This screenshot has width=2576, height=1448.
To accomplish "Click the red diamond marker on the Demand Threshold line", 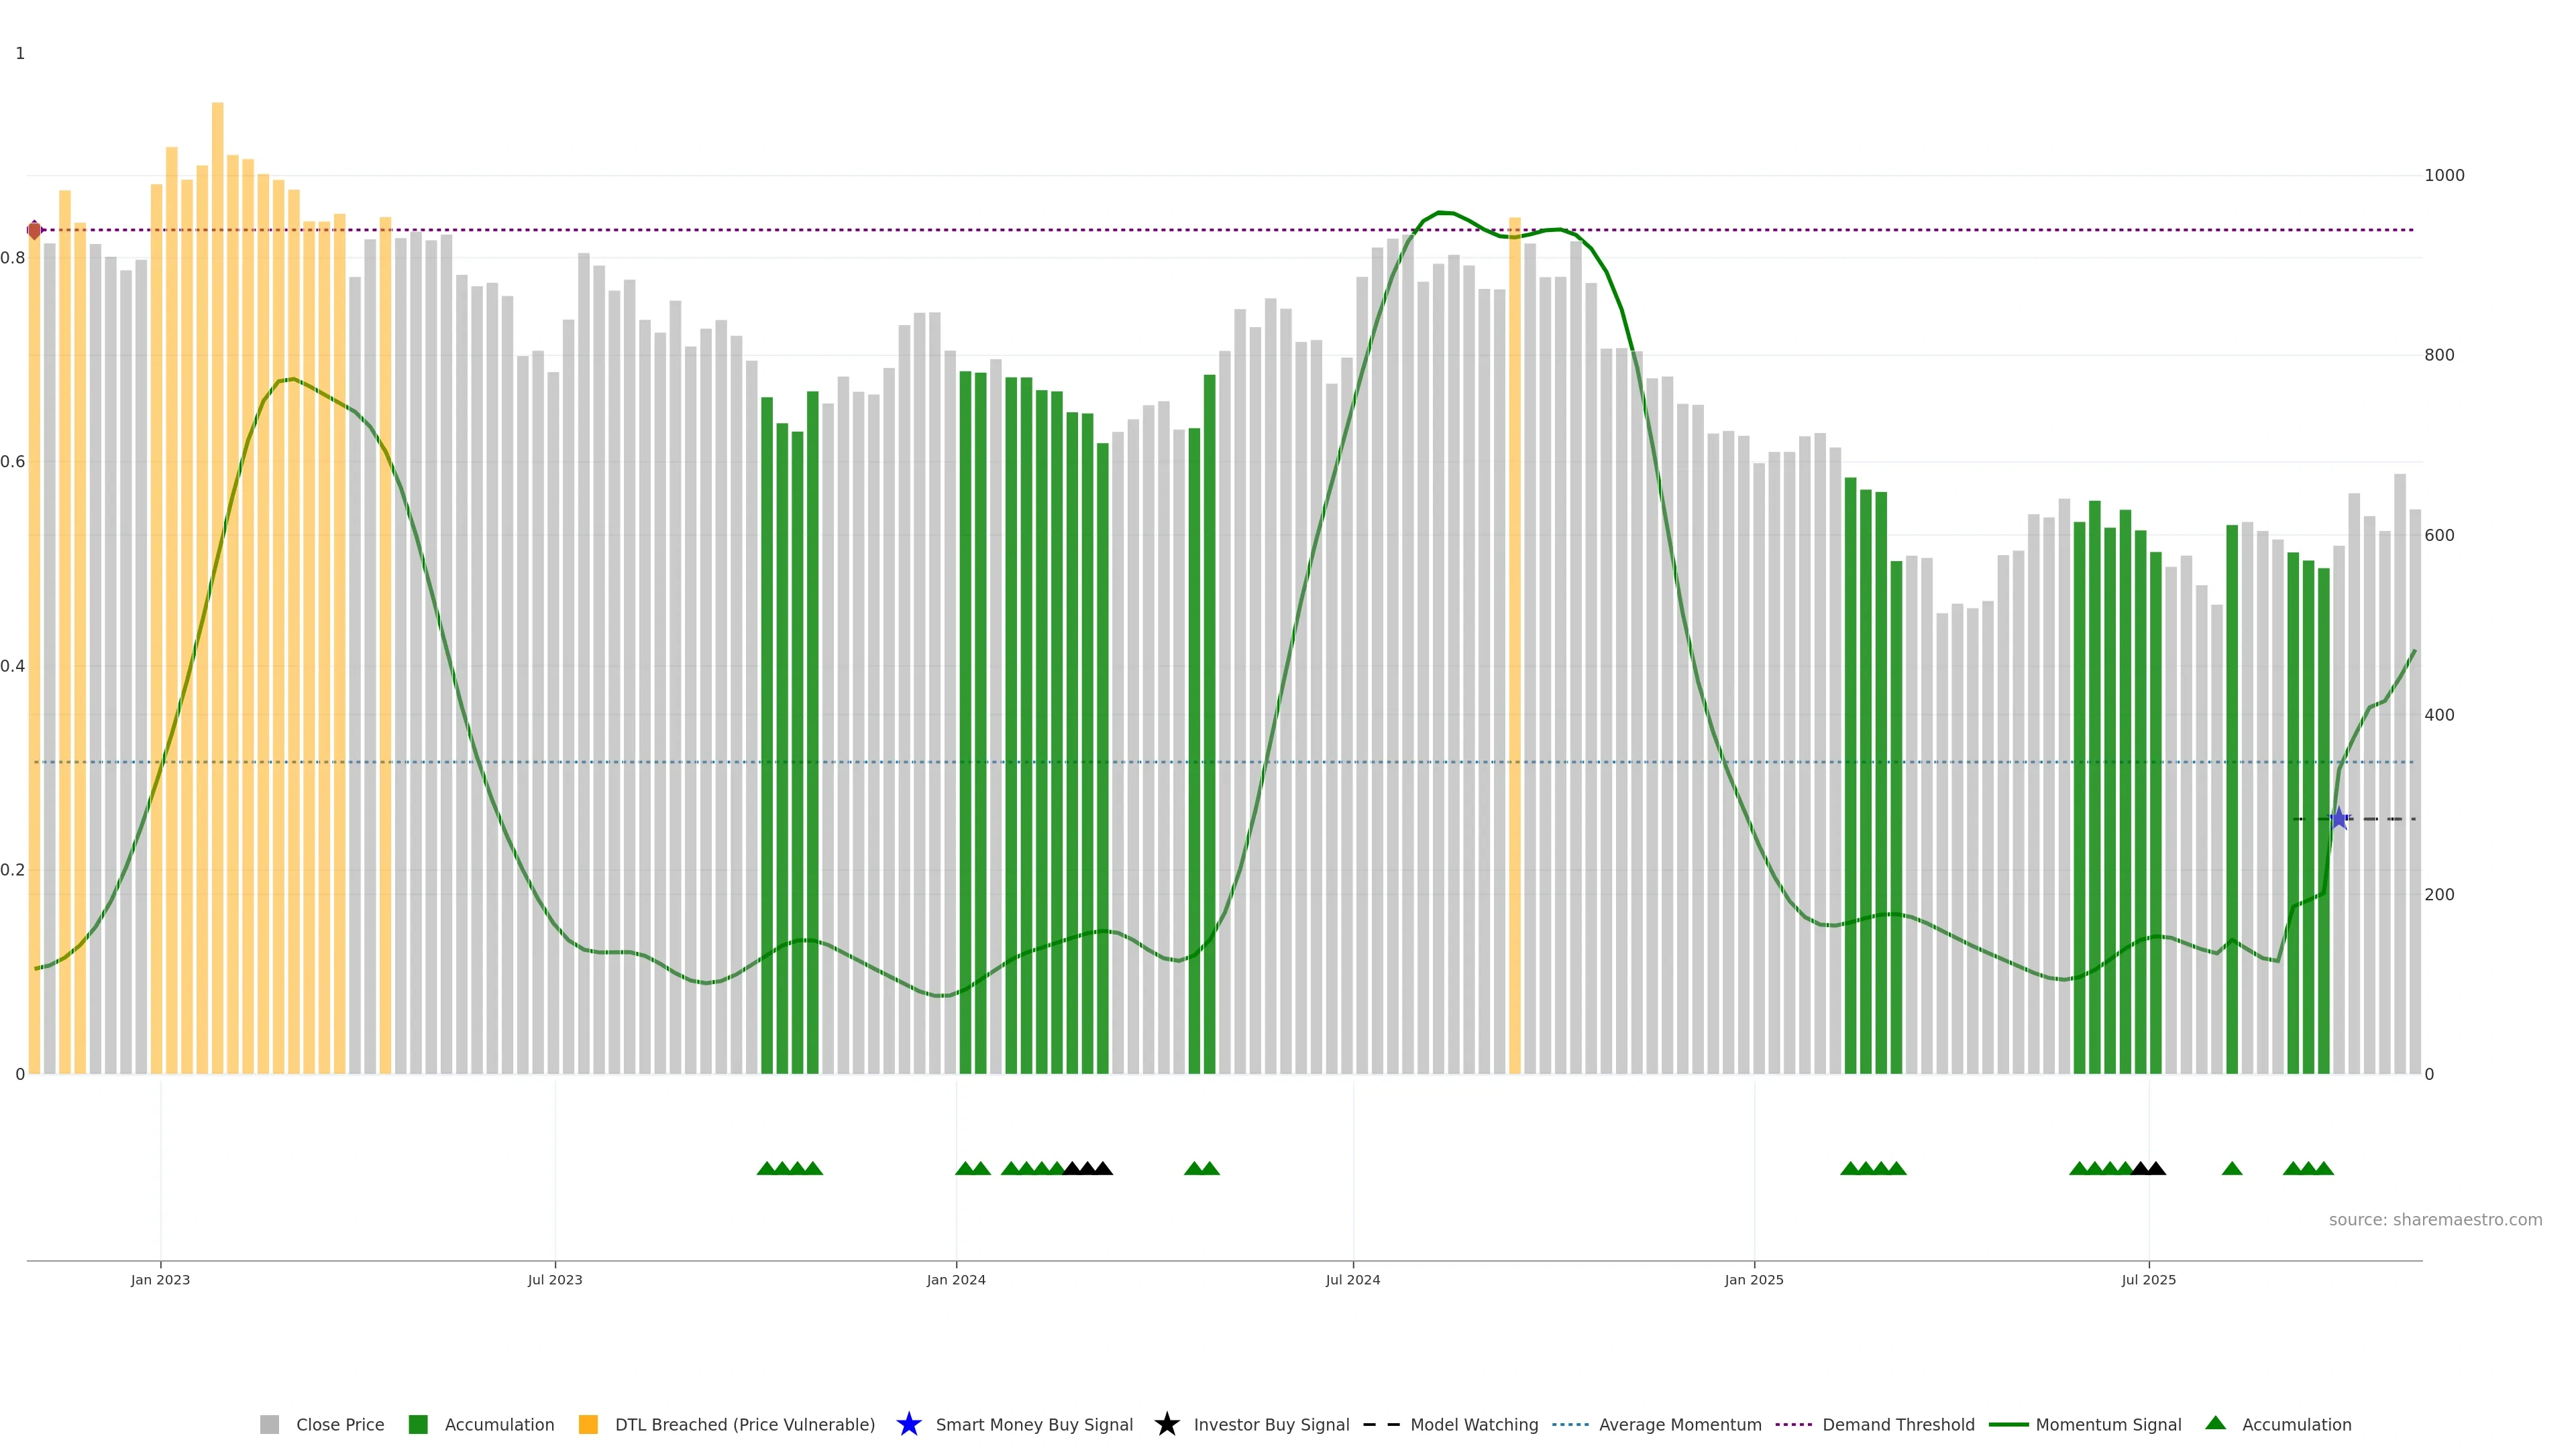I will [34, 231].
